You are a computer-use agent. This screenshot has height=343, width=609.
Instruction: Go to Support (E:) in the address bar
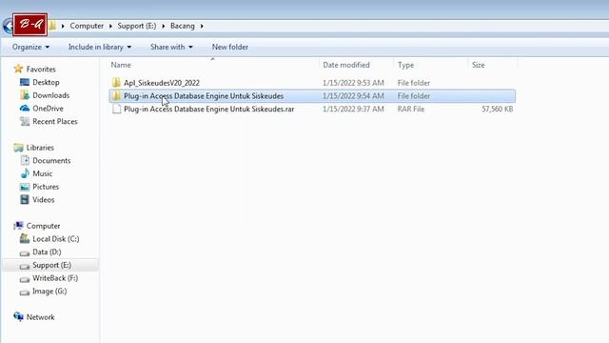(137, 26)
